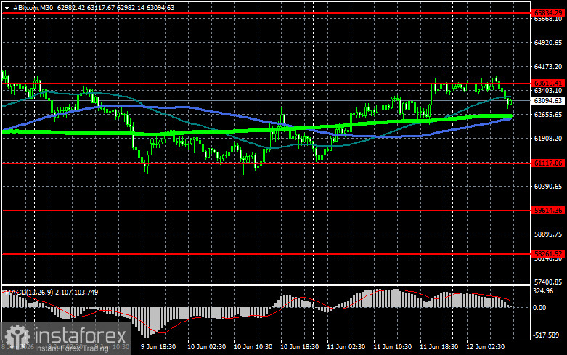Select the 11 Jun 18:30 time label

(x=438, y=347)
